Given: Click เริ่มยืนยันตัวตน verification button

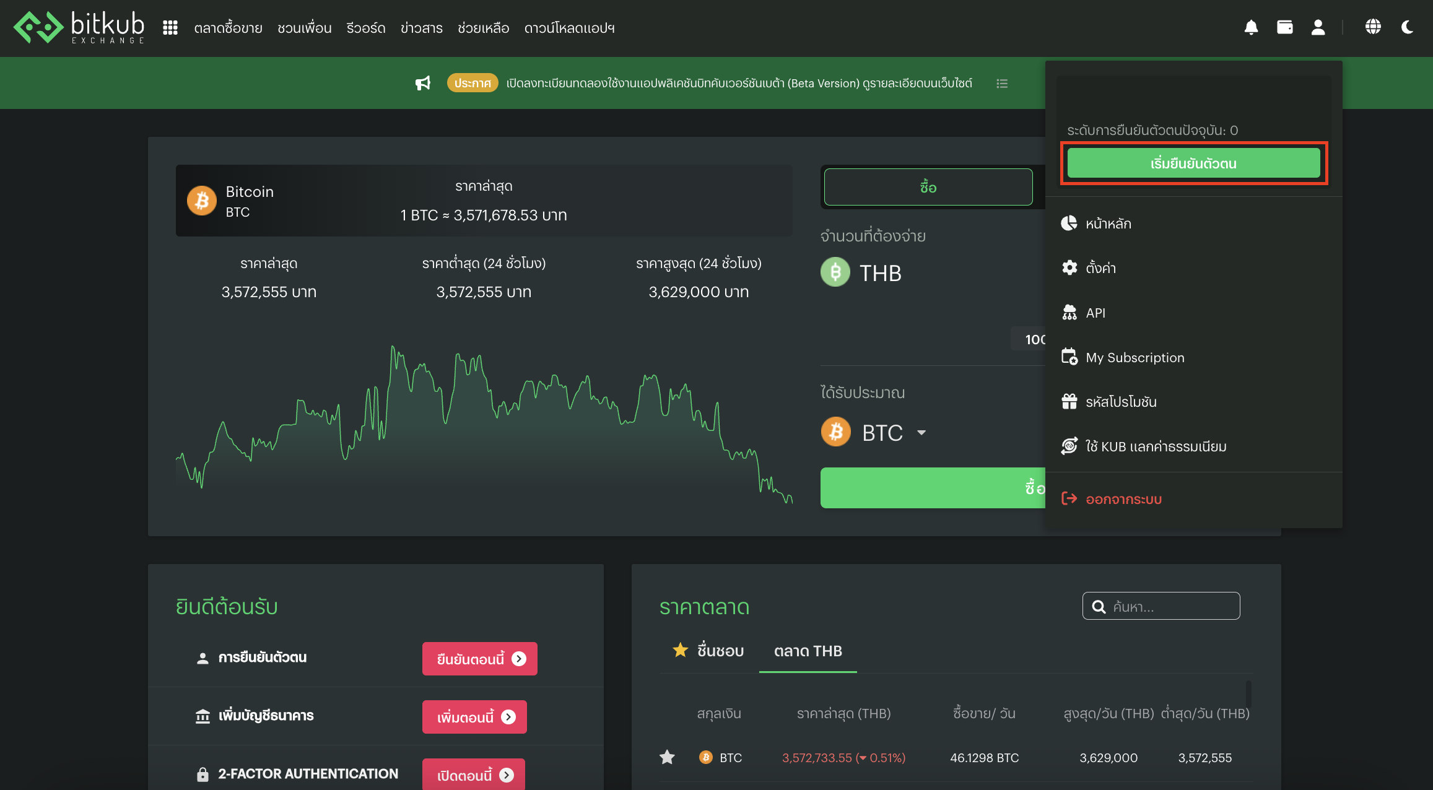Looking at the screenshot, I should tap(1193, 163).
